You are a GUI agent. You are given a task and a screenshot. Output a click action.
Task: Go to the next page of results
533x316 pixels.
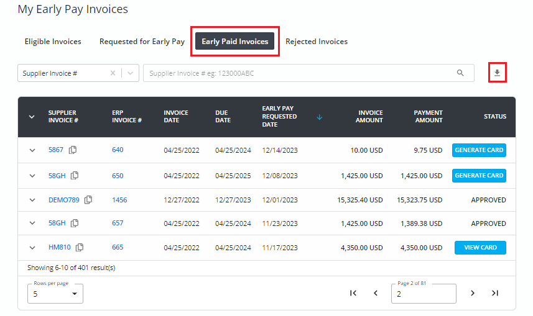[x=473, y=293]
